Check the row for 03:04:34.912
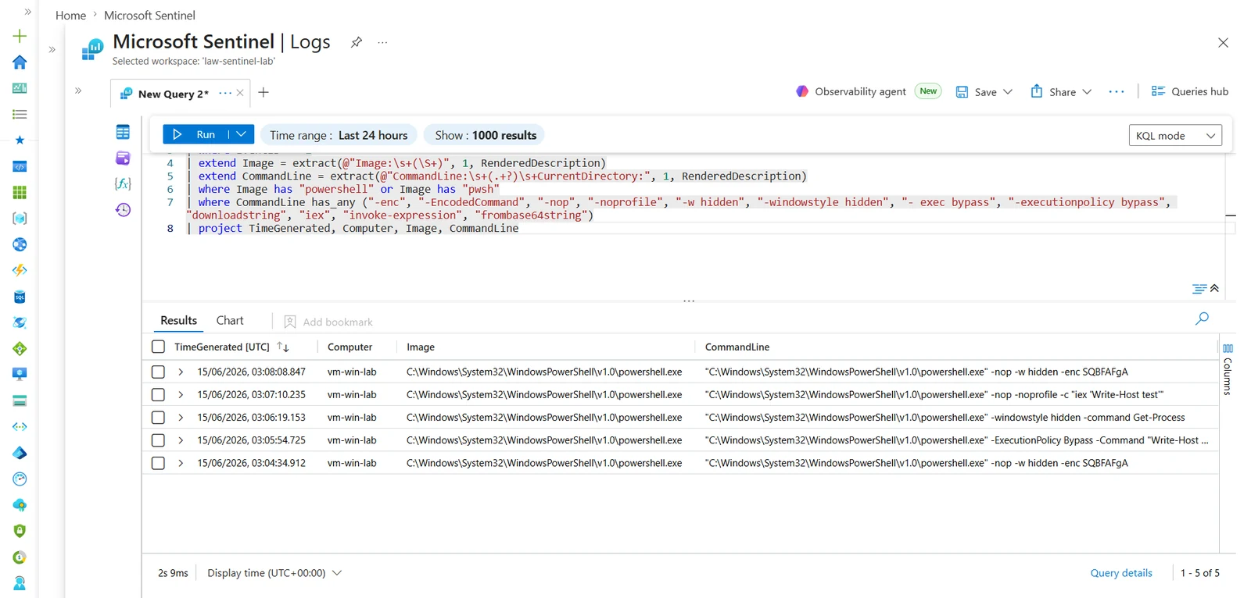Viewport: 1251px width, 598px height. coord(158,463)
